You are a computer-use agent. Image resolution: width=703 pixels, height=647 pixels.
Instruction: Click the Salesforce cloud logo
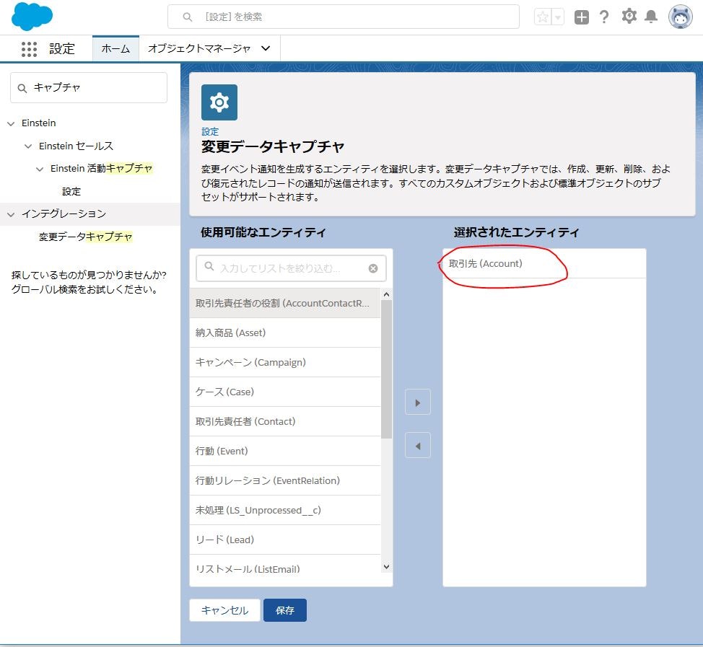click(31, 16)
